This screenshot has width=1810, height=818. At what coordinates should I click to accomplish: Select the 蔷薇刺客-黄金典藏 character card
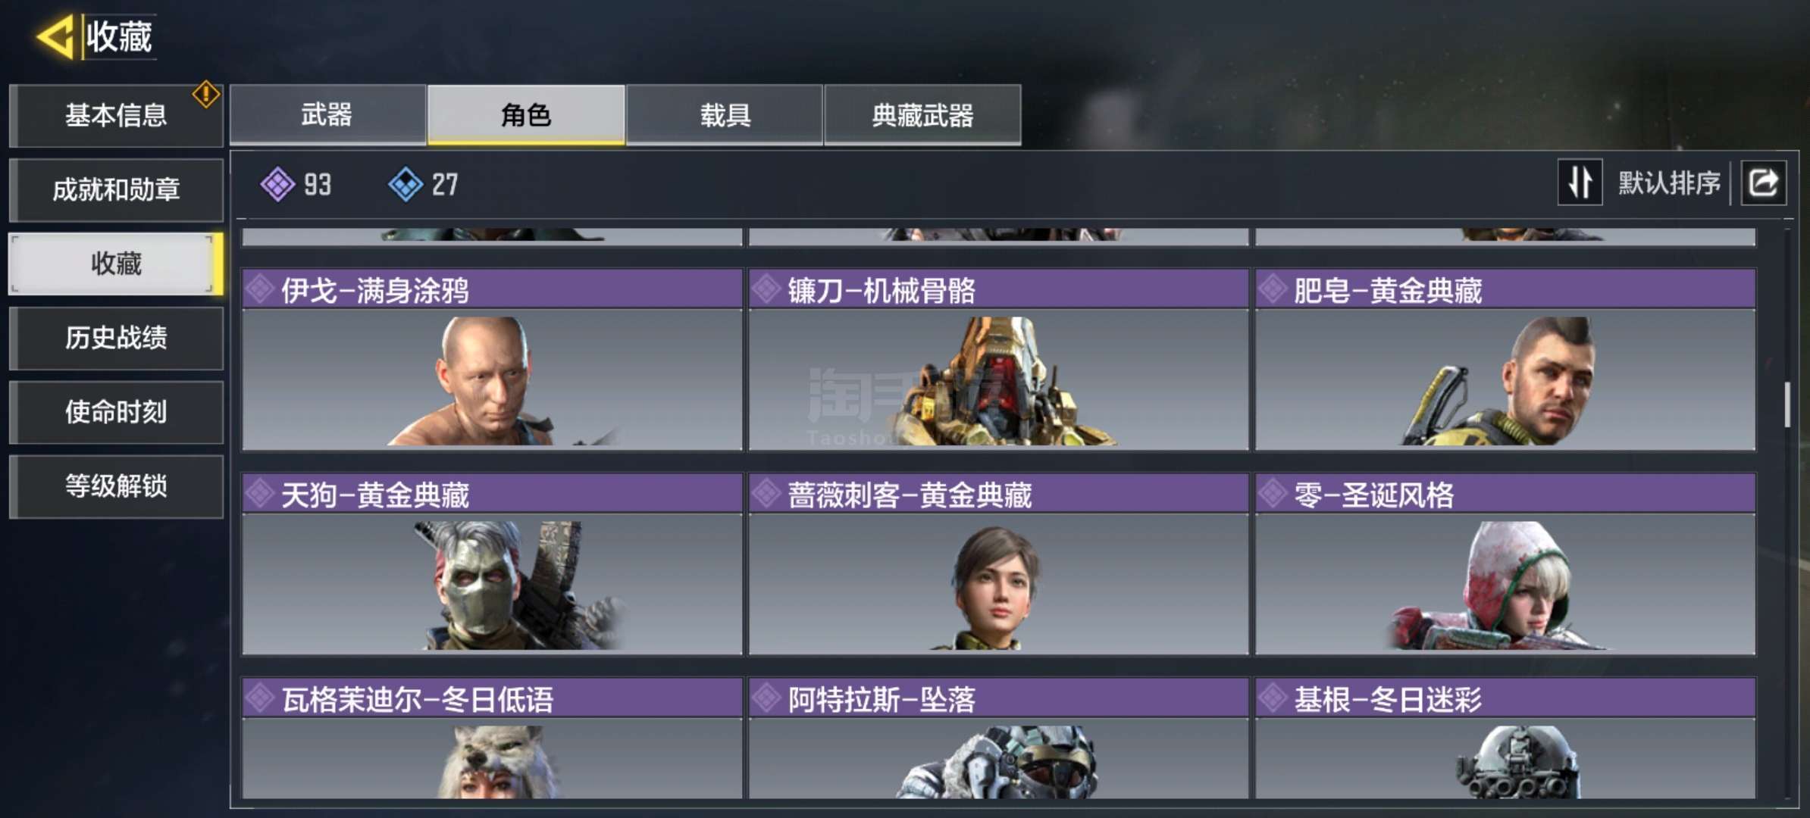998,564
